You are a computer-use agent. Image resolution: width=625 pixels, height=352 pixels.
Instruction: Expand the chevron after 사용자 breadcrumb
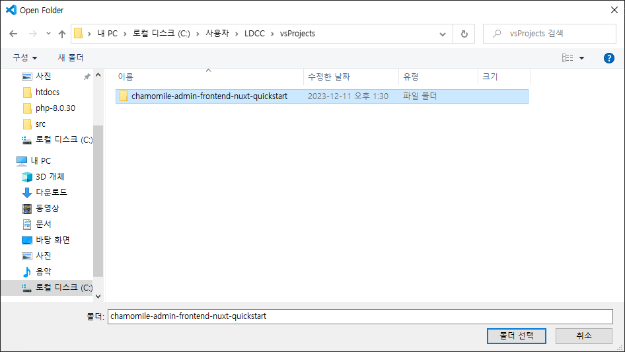pos(237,34)
